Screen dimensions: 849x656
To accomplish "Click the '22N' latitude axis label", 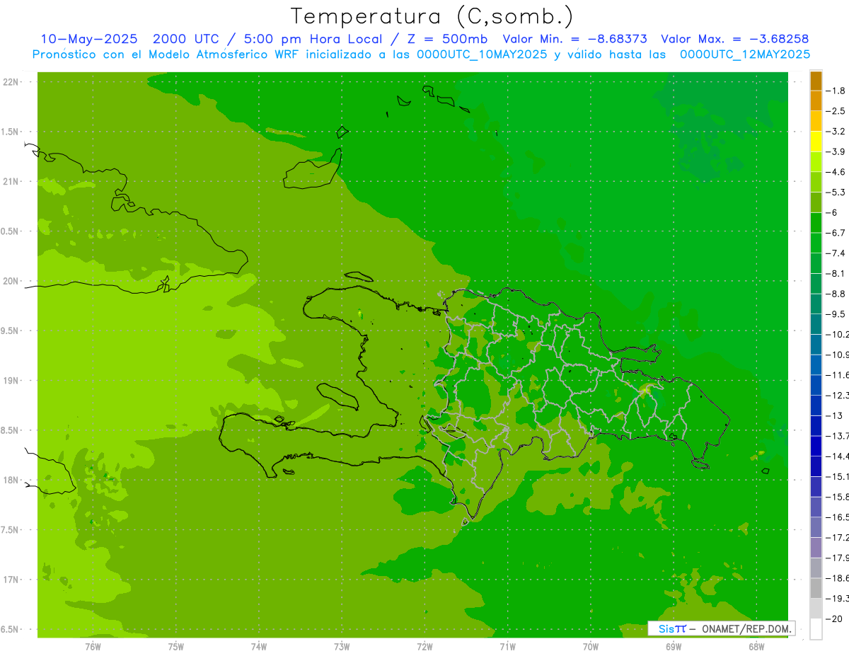I will coord(11,82).
